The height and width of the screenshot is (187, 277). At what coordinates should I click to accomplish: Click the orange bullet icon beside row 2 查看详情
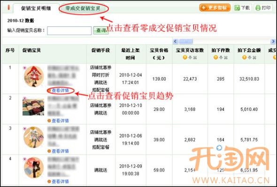(49, 121)
